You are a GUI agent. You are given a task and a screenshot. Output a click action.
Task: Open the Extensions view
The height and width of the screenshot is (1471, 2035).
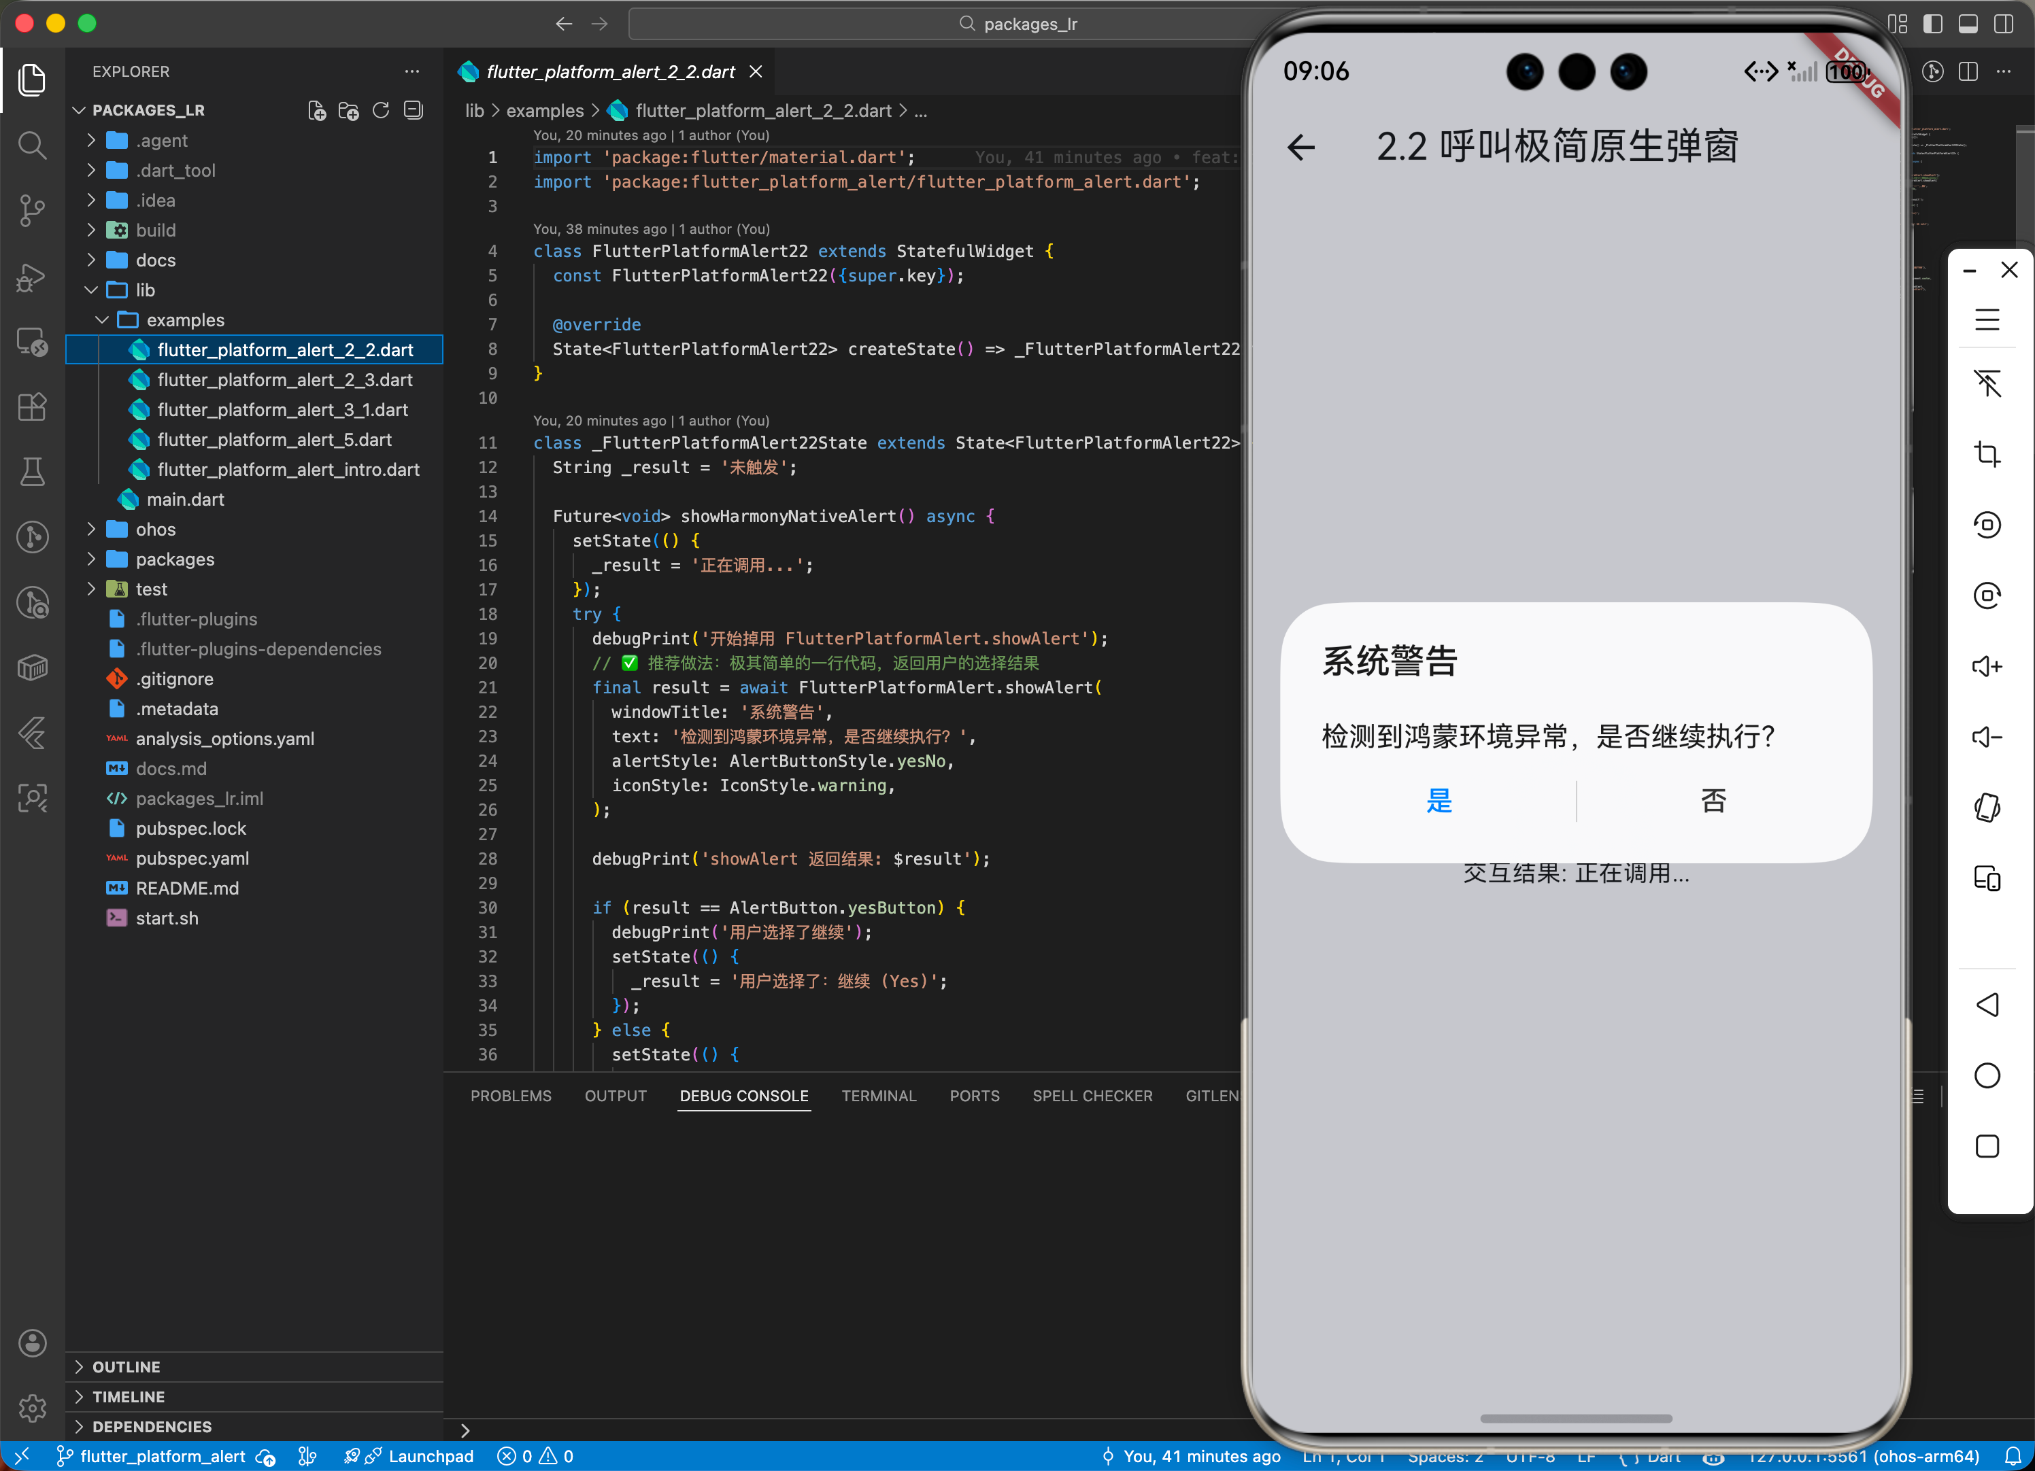(x=32, y=406)
